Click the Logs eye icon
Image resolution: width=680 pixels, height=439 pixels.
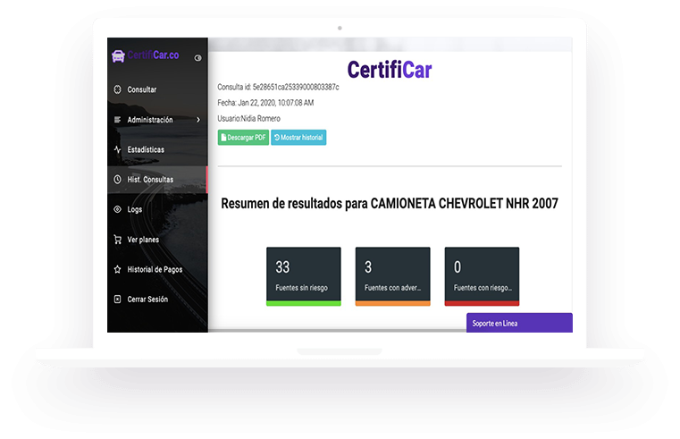(x=118, y=209)
